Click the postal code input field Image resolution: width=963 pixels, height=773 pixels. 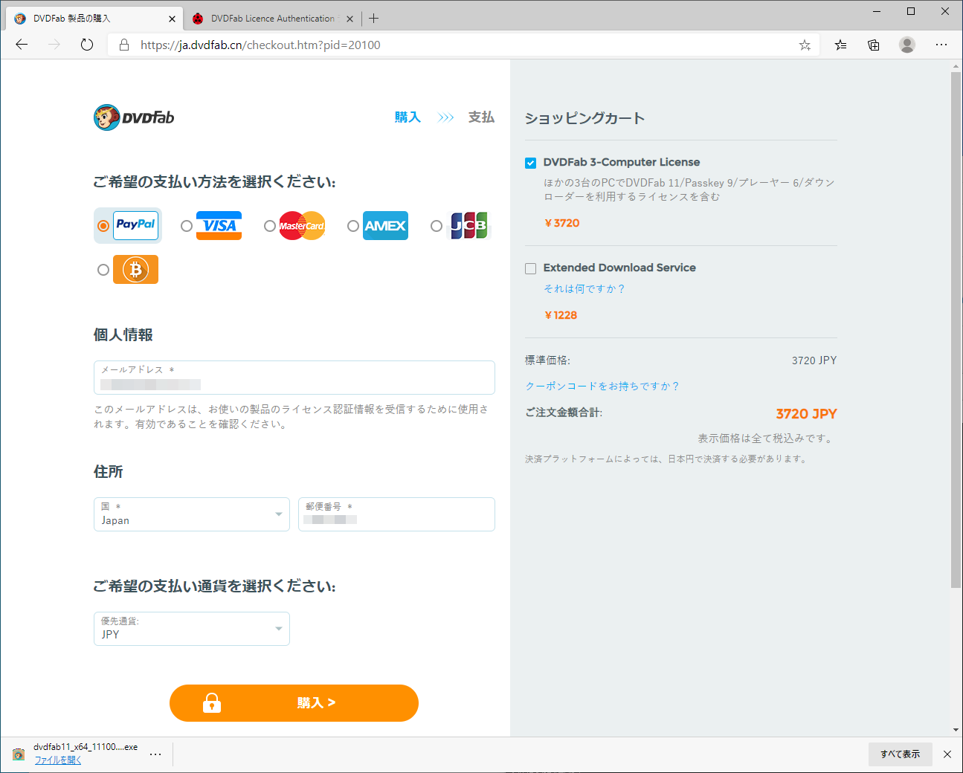coord(396,514)
